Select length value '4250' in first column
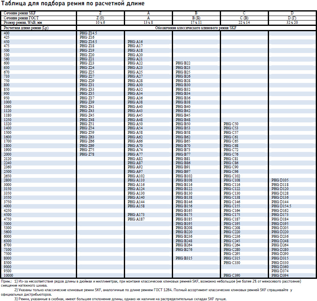The height and width of the screenshot is (301, 317). point(7,211)
